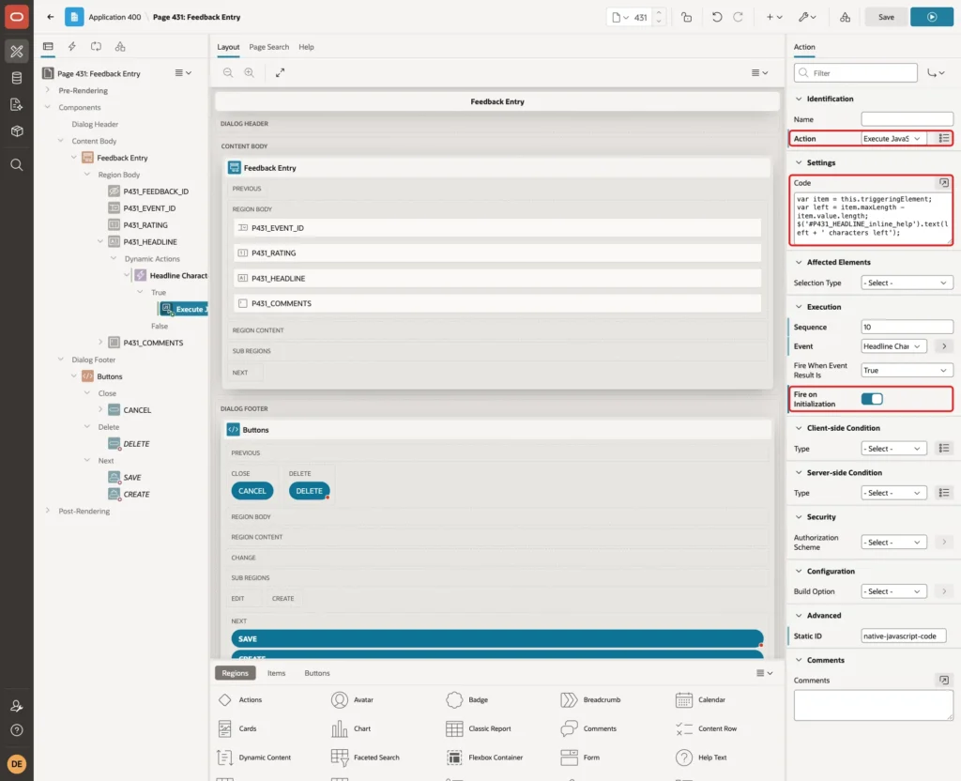Collapse the Identification section
The height and width of the screenshot is (781, 961).
[798, 99]
